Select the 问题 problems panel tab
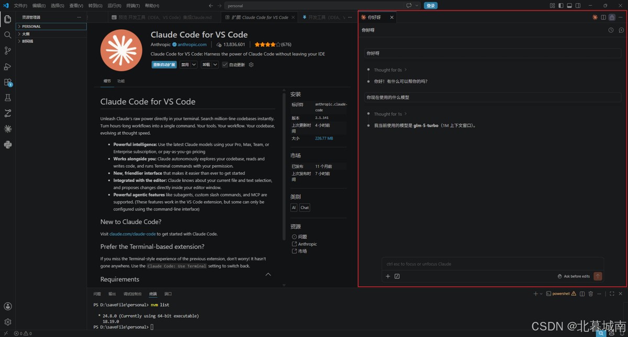The width and height of the screenshot is (628, 337). tap(97, 294)
